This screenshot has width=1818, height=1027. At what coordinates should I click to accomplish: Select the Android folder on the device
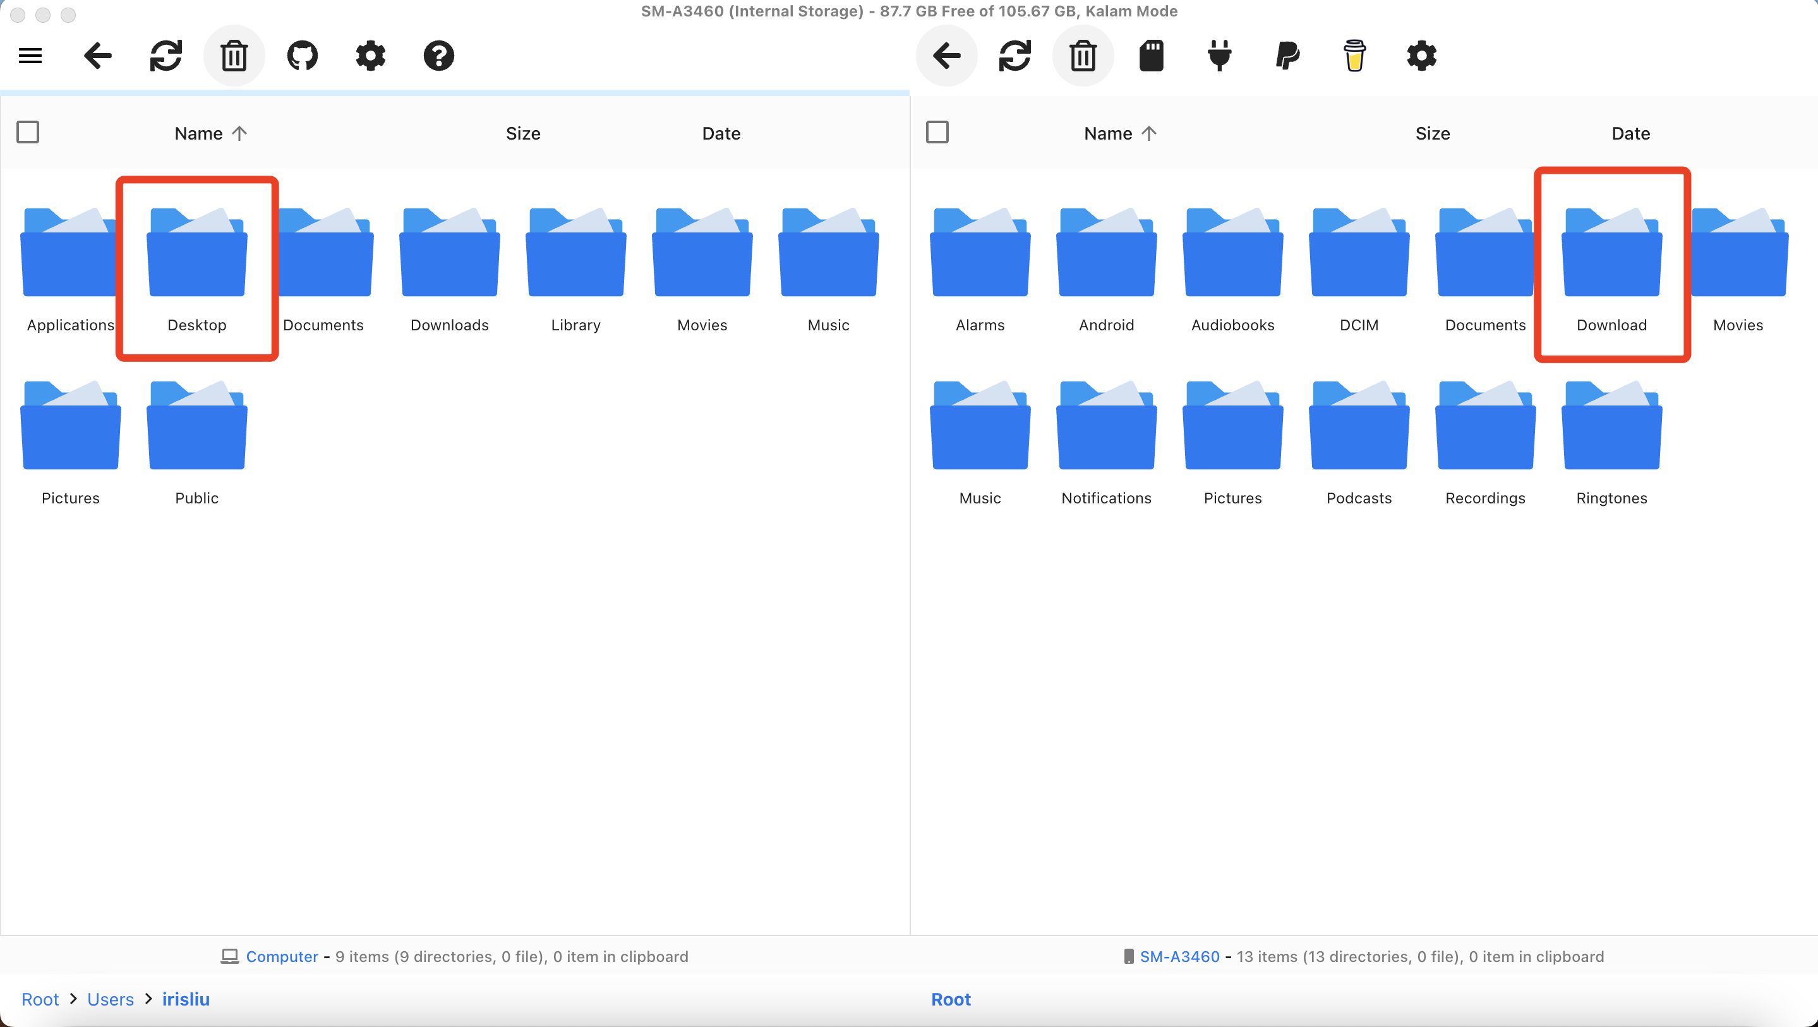[x=1107, y=271]
